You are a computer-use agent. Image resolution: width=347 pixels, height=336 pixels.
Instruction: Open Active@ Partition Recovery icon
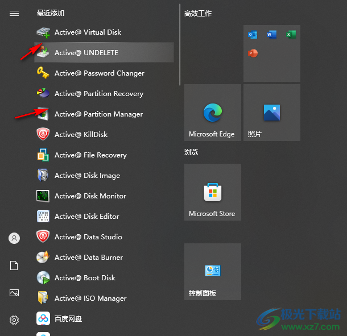coord(43,93)
